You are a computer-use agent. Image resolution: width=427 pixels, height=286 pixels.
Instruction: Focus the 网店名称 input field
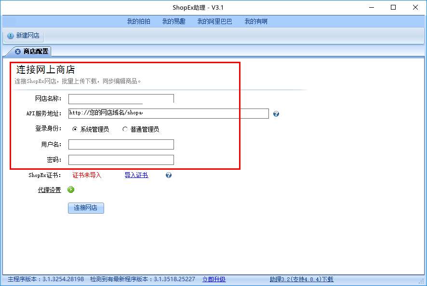pos(121,99)
